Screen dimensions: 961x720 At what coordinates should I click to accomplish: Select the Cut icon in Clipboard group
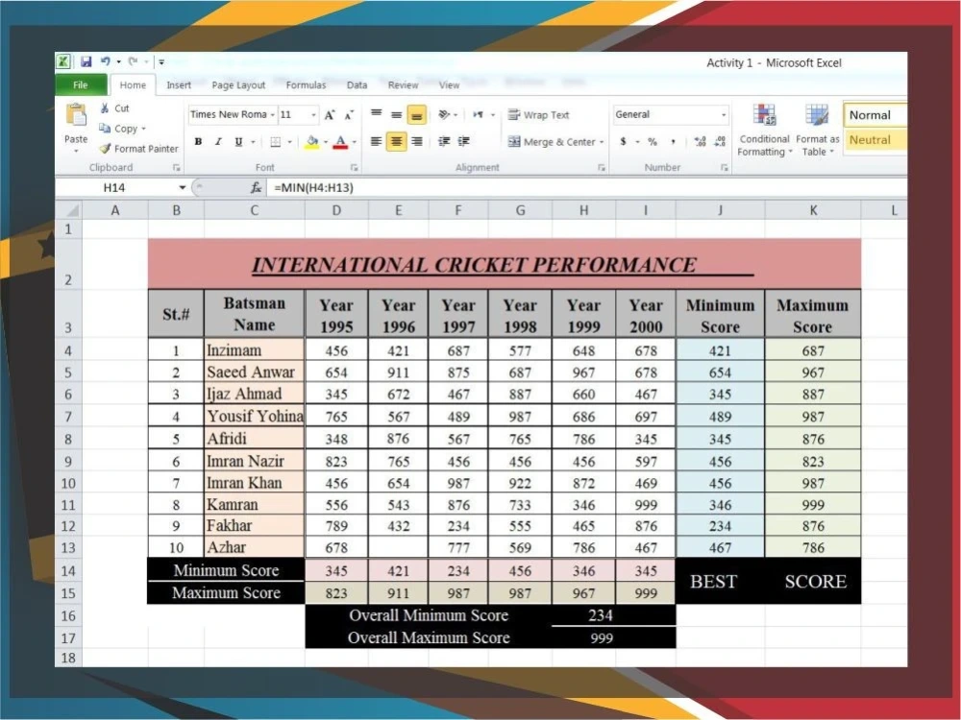(114, 108)
